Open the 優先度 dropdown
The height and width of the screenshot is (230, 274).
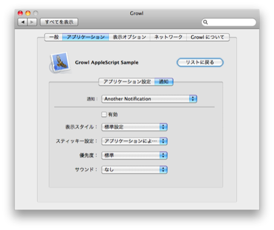coord(135,155)
